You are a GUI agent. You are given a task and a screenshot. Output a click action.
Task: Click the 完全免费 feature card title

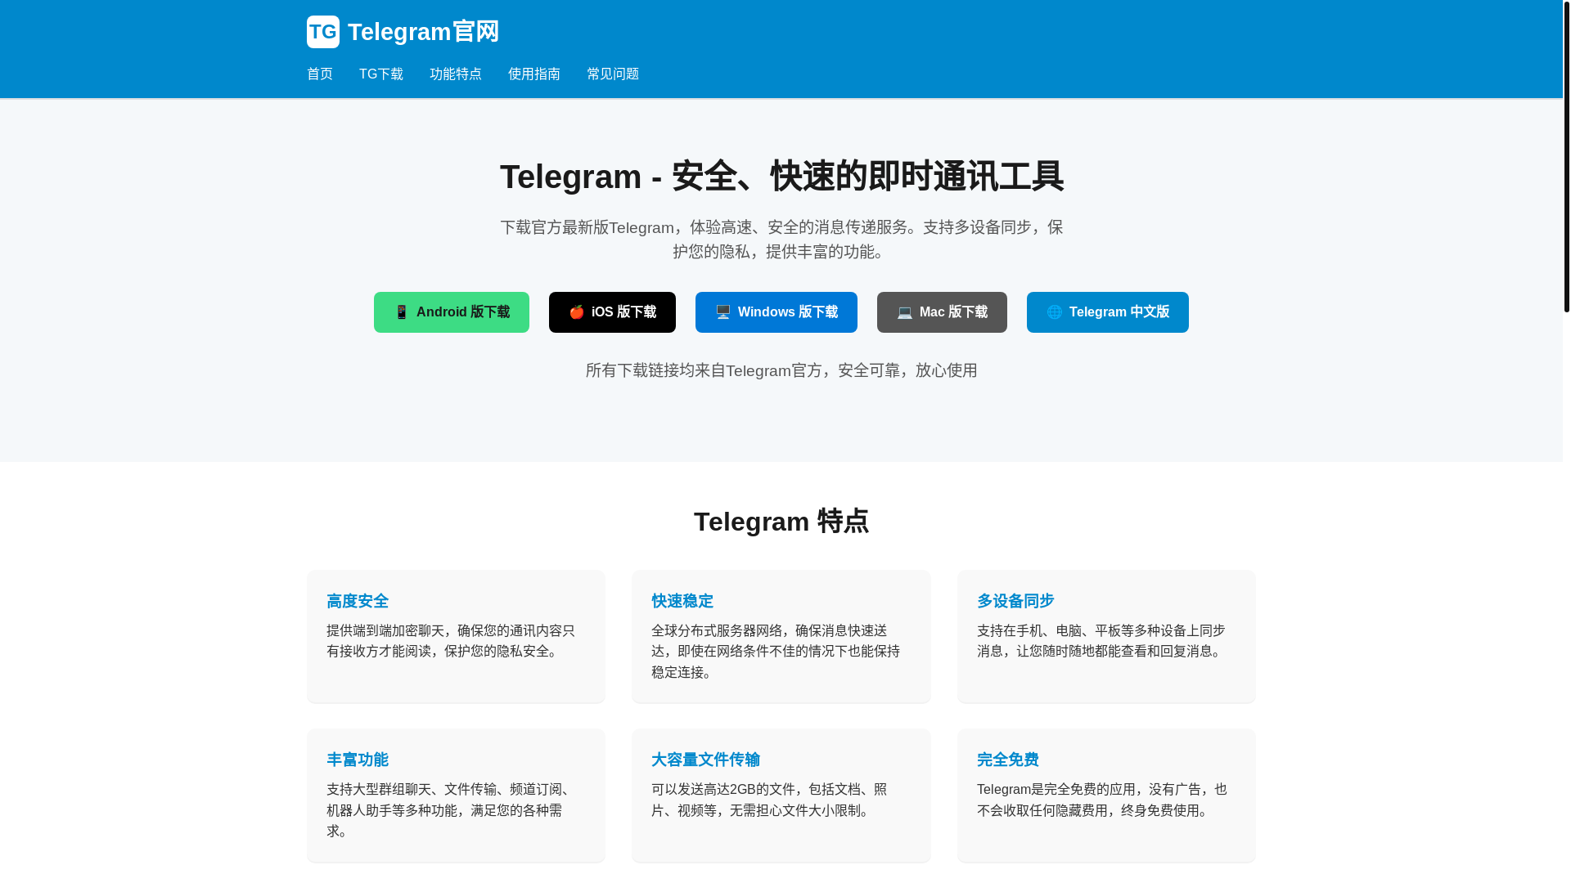(x=1008, y=760)
